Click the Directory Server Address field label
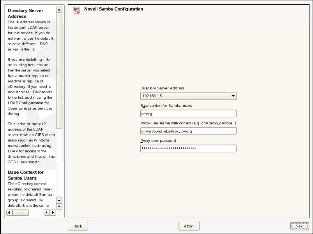 162,88
